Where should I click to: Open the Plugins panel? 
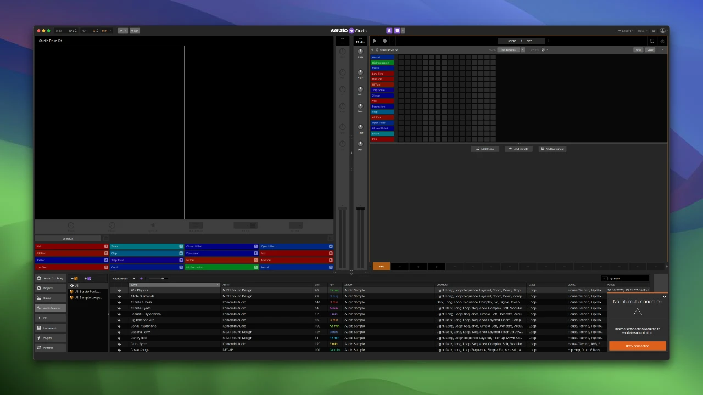[x=47, y=337]
